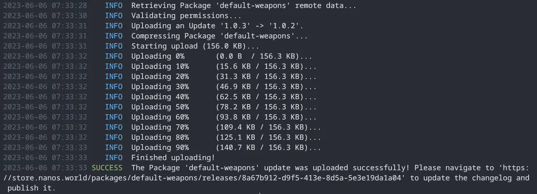Click the 'Uploading 30%' log entry

tap(224, 87)
